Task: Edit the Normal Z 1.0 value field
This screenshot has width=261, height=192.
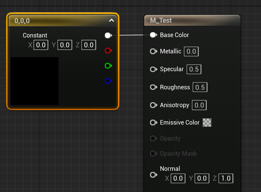Action: tap(226, 178)
